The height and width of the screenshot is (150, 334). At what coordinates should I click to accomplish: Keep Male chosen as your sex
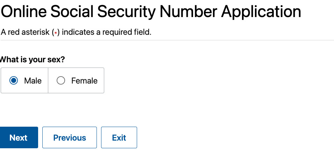(14, 81)
